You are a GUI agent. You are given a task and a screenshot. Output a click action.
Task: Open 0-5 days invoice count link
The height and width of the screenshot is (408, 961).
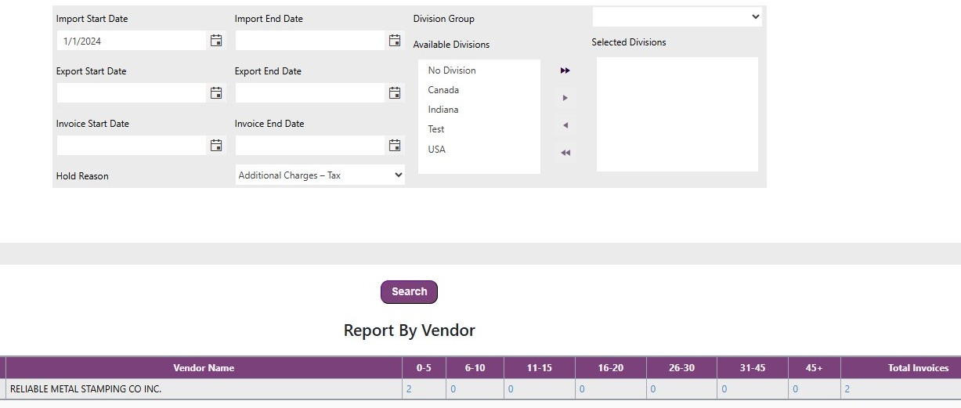tap(409, 389)
